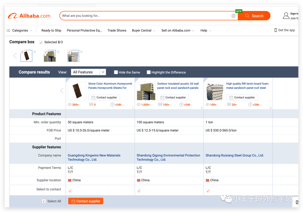Enable the Hide the Same checkbox
303x212 pixels.
(x=116, y=72)
